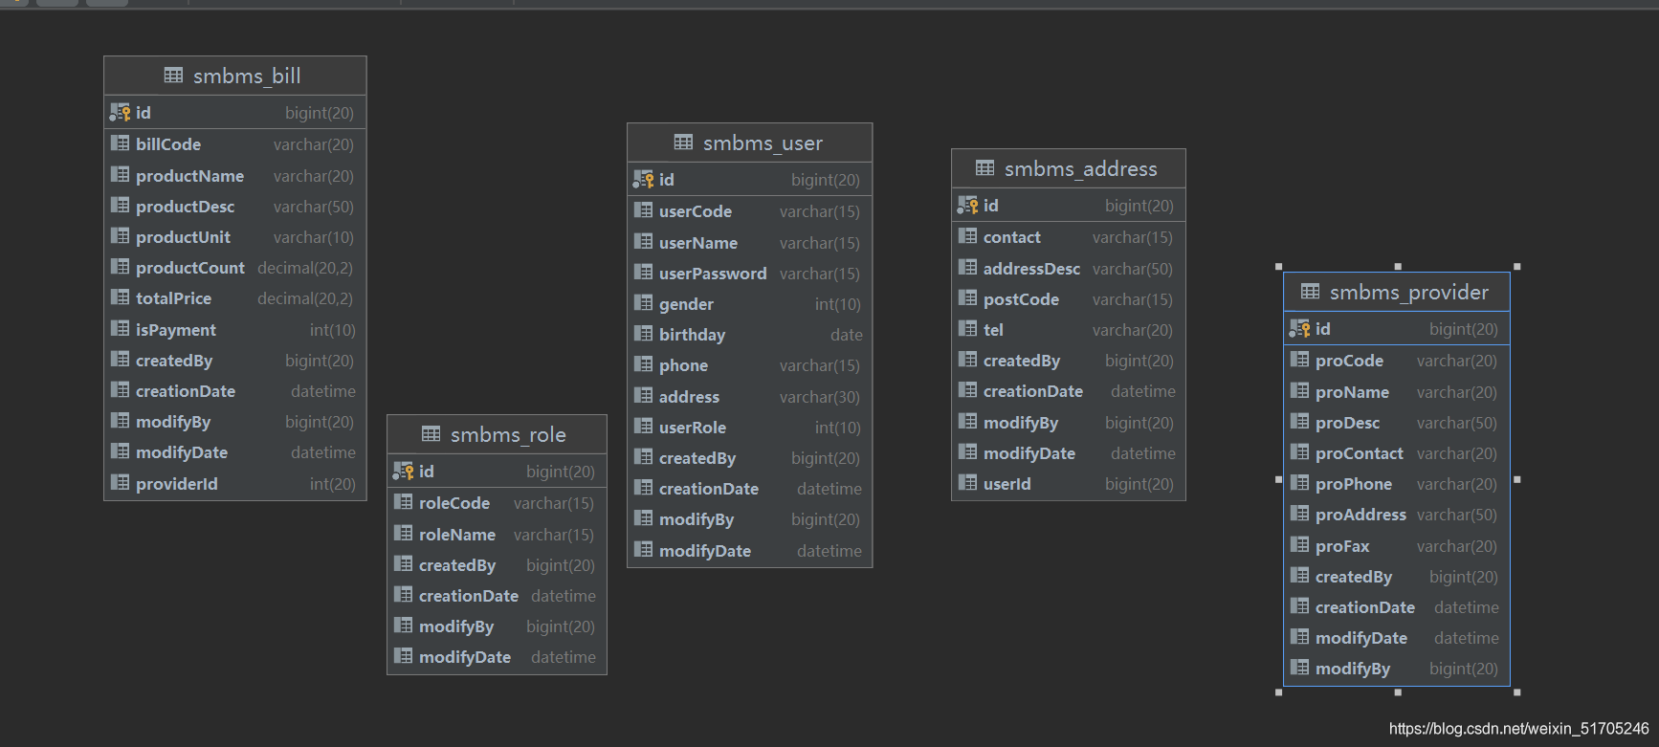1659x747 pixels.
Task: Click the table icon beside smbms_provider
Action: coord(1310,291)
